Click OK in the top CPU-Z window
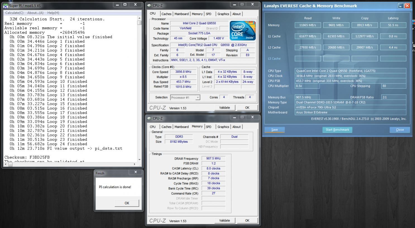 247,108
